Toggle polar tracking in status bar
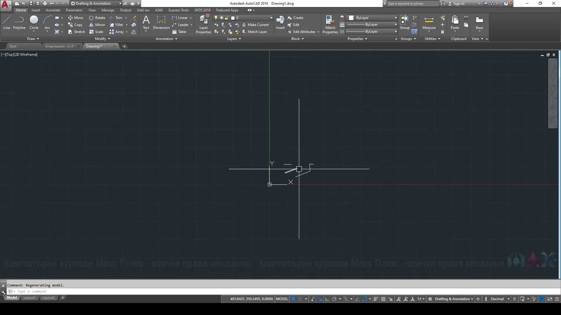This screenshot has height=315, width=561. (x=334, y=299)
